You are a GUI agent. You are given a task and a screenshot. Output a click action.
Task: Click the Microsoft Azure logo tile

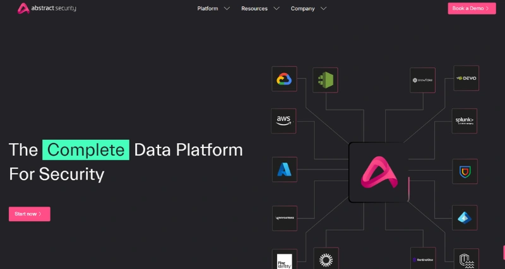pyautogui.click(x=284, y=169)
